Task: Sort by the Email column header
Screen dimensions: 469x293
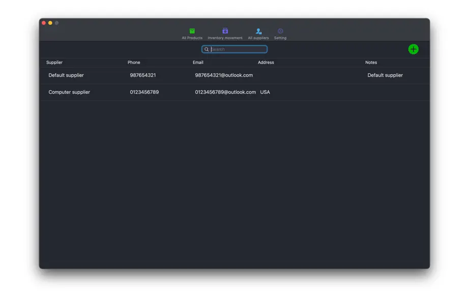Action: coord(198,63)
